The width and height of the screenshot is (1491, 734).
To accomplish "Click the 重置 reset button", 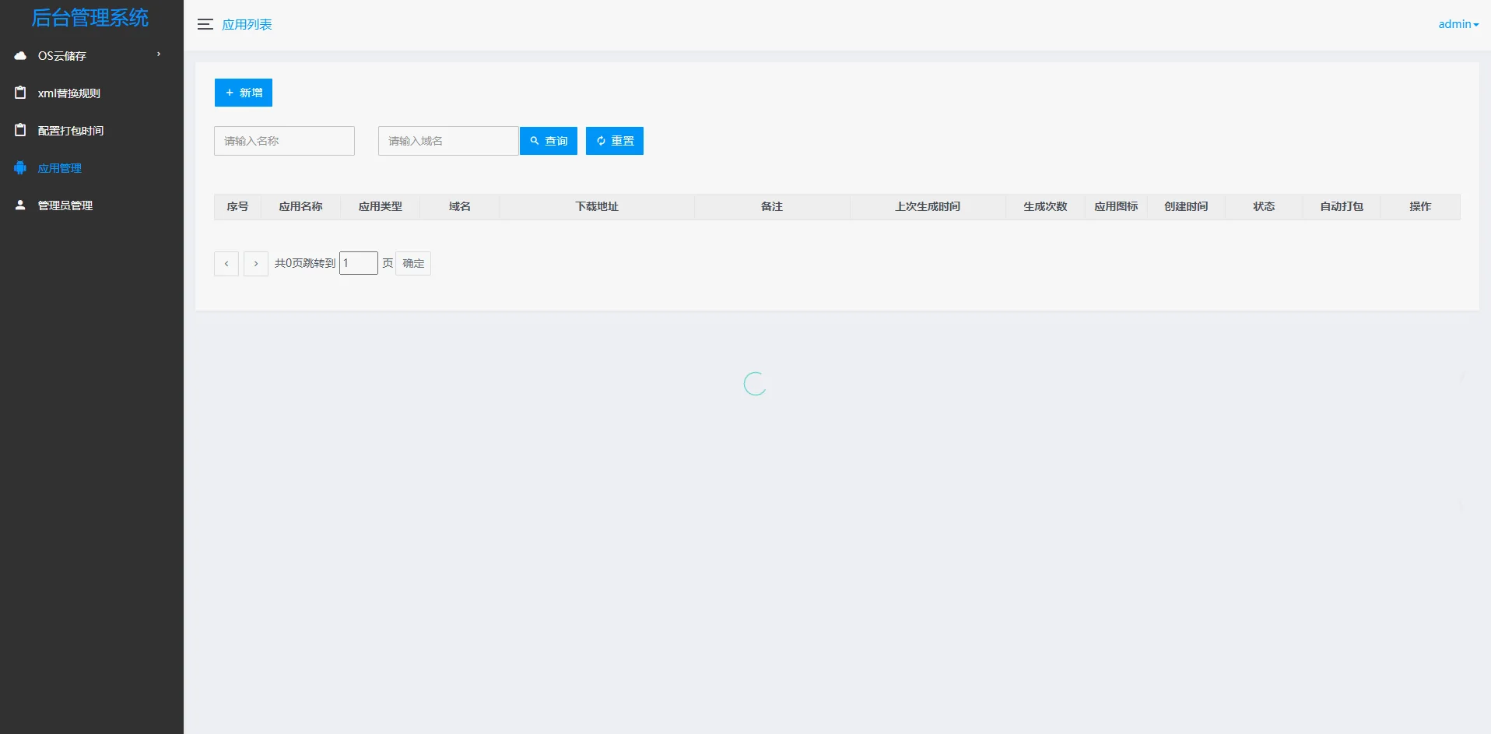I will tap(615, 141).
